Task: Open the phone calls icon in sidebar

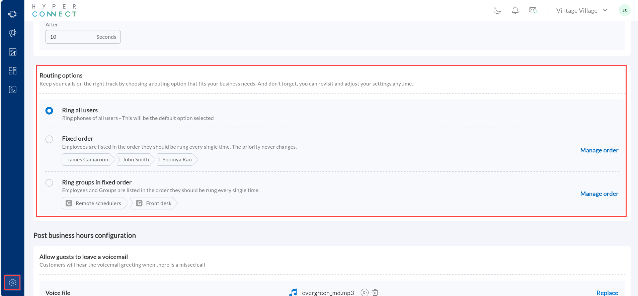Action: [13, 90]
